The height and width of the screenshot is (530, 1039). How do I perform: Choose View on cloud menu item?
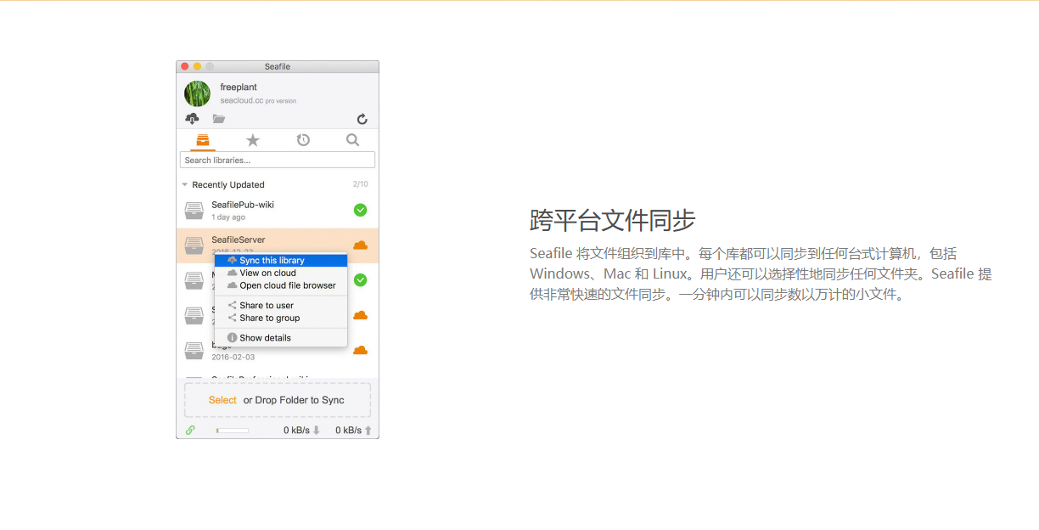[267, 273]
